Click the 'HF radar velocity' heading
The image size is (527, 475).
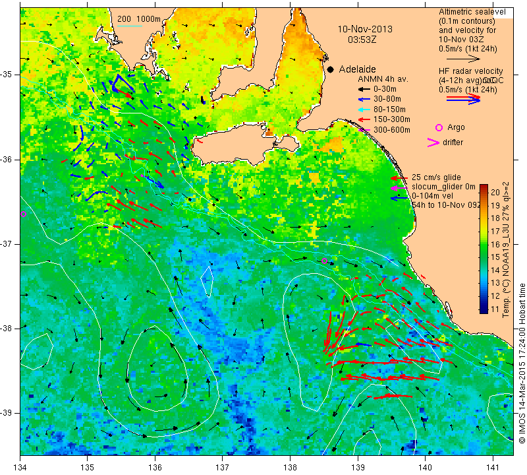pos(471,71)
